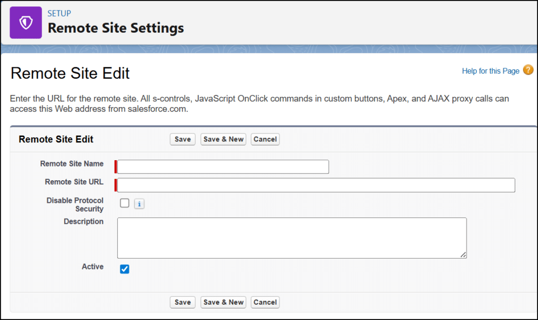Click Save next to Remote Site Edit header
The image size is (538, 320).
point(182,139)
